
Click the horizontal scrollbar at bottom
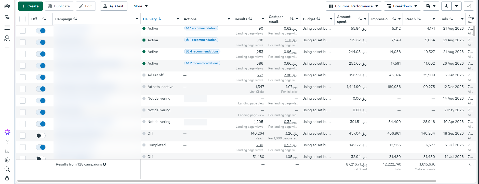coord(227,181)
